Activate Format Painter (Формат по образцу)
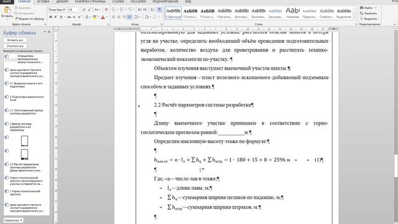The image size is (398, 224). [29, 19]
